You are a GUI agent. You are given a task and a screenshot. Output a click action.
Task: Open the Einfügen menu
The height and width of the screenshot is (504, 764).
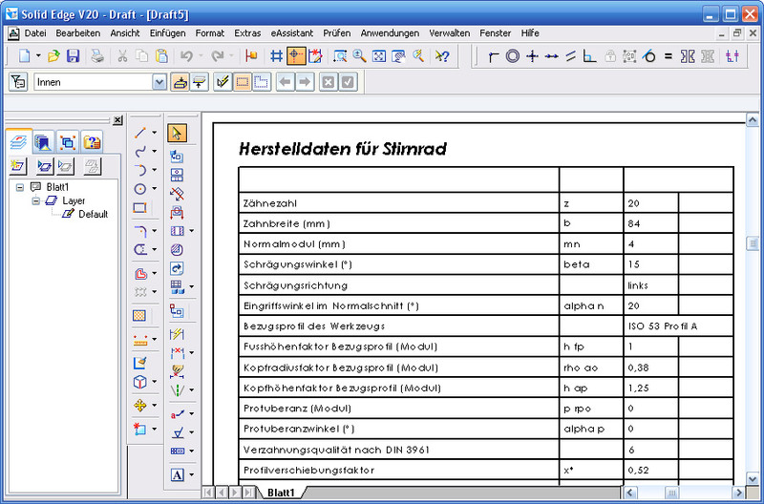click(167, 32)
